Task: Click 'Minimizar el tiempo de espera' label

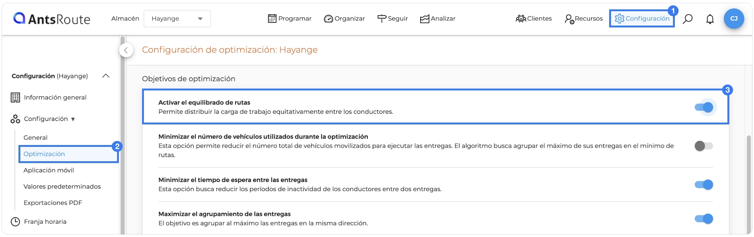Action: pyautogui.click(x=233, y=180)
